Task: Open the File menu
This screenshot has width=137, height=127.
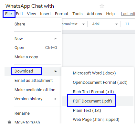Action: [x=8, y=14]
